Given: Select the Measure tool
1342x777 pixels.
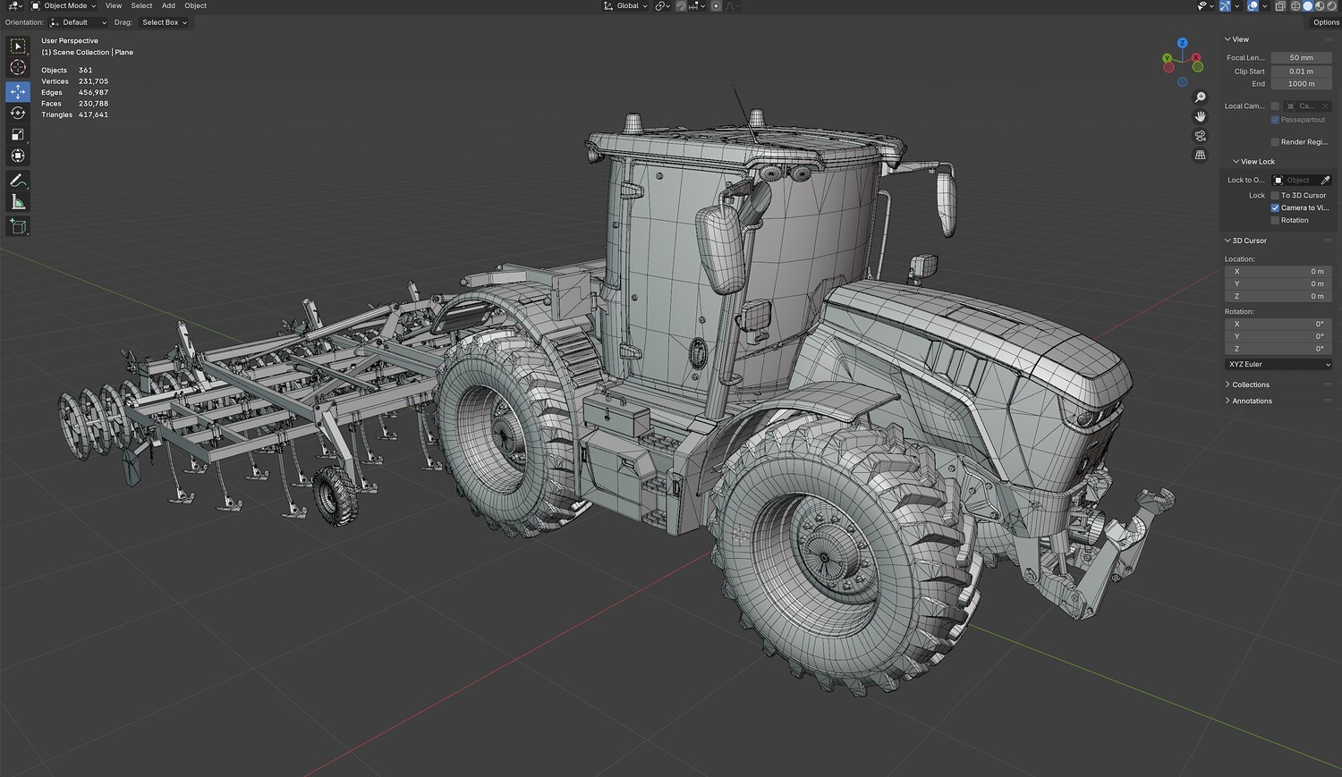Looking at the screenshot, I should point(18,202).
